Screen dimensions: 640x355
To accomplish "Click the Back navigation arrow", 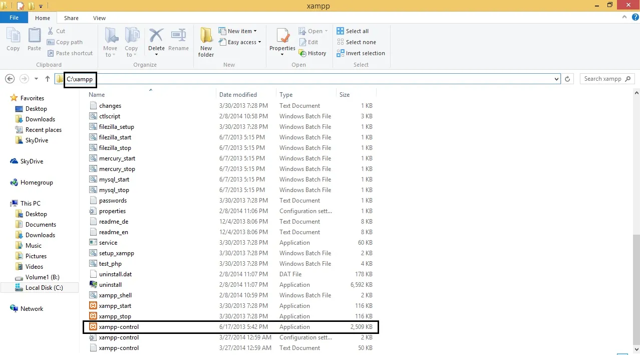I will pyautogui.click(x=10, y=79).
